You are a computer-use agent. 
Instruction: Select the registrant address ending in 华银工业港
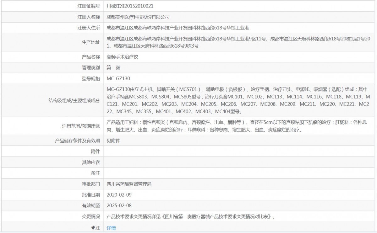[178, 28]
